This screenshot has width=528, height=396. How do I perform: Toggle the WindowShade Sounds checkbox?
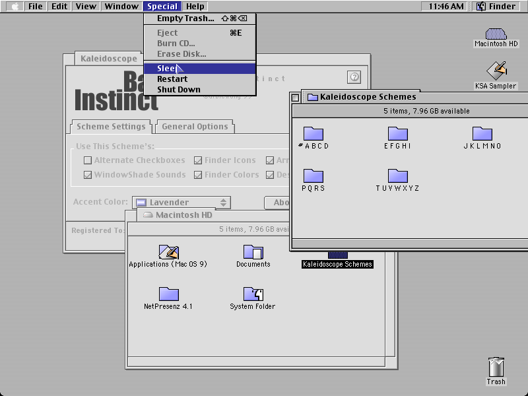(x=88, y=175)
